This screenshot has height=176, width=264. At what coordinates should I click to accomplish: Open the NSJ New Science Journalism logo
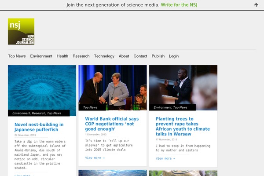point(21,31)
